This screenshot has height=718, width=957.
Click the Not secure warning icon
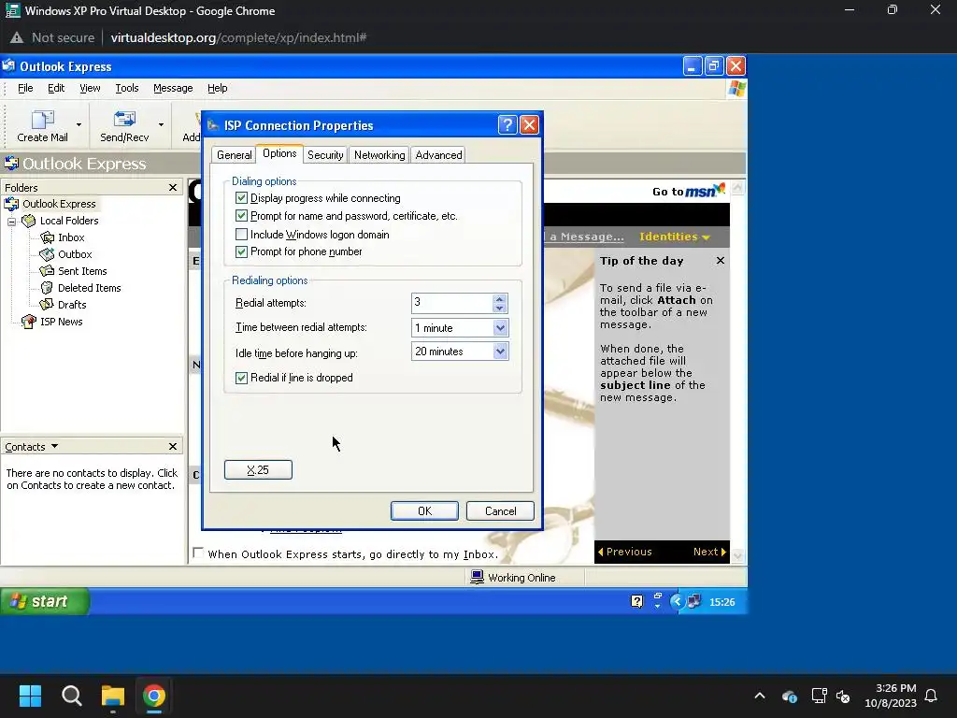pos(17,37)
